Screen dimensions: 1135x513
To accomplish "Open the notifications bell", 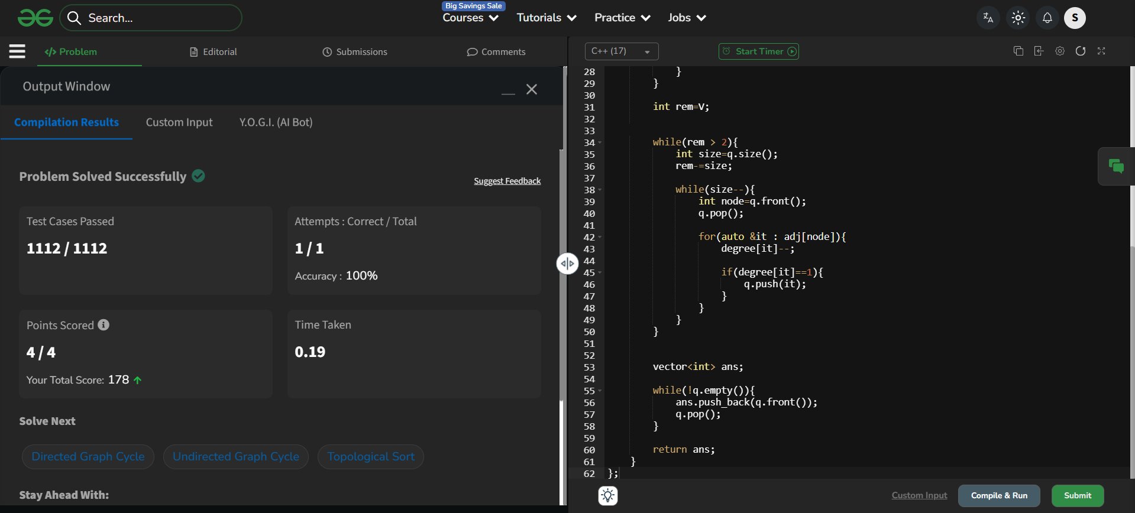I will point(1047,18).
